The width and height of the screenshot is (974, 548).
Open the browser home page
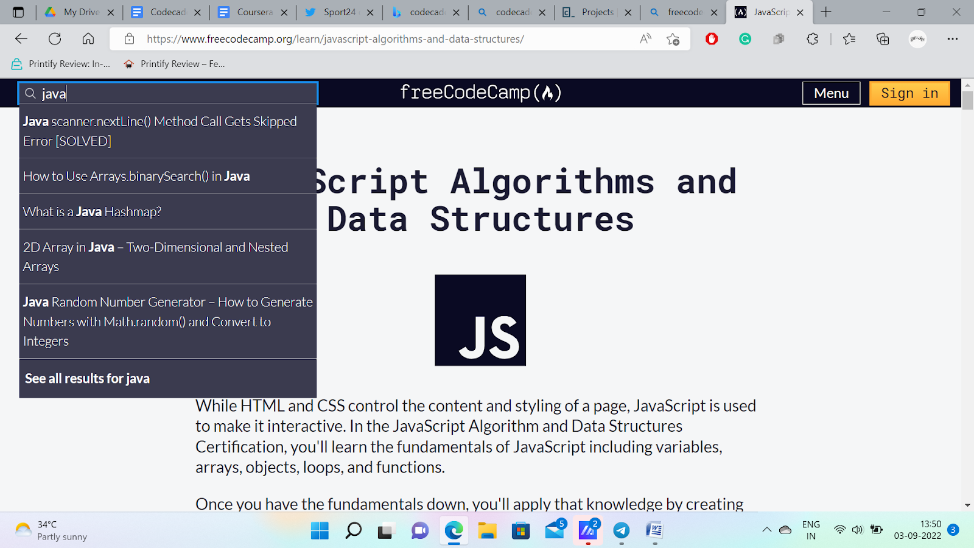88,39
